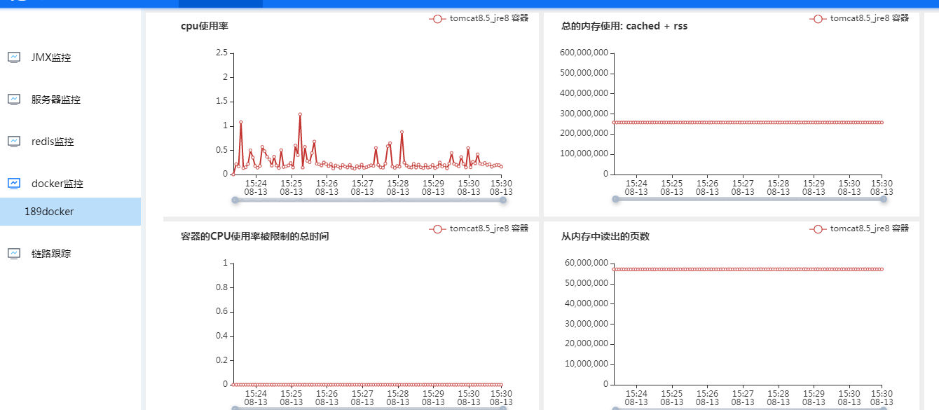The height and width of the screenshot is (410, 939).
Task: Select the 189docker submenu entry
Action: [70, 212]
